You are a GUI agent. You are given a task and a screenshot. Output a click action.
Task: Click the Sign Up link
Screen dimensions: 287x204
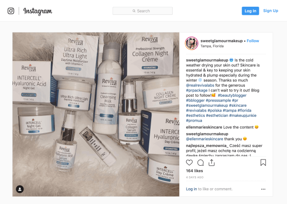point(271,11)
